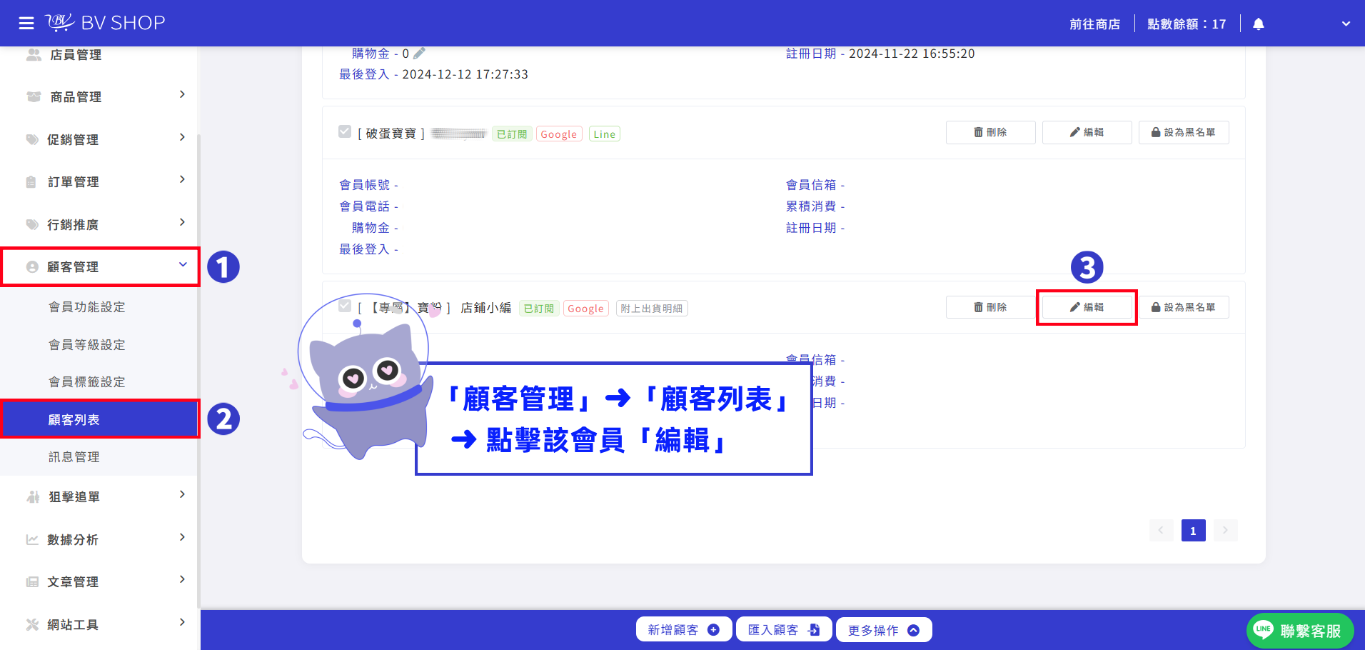Edit the 店鋪小編 member
The height and width of the screenshot is (650, 1365).
[x=1087, y=307]
